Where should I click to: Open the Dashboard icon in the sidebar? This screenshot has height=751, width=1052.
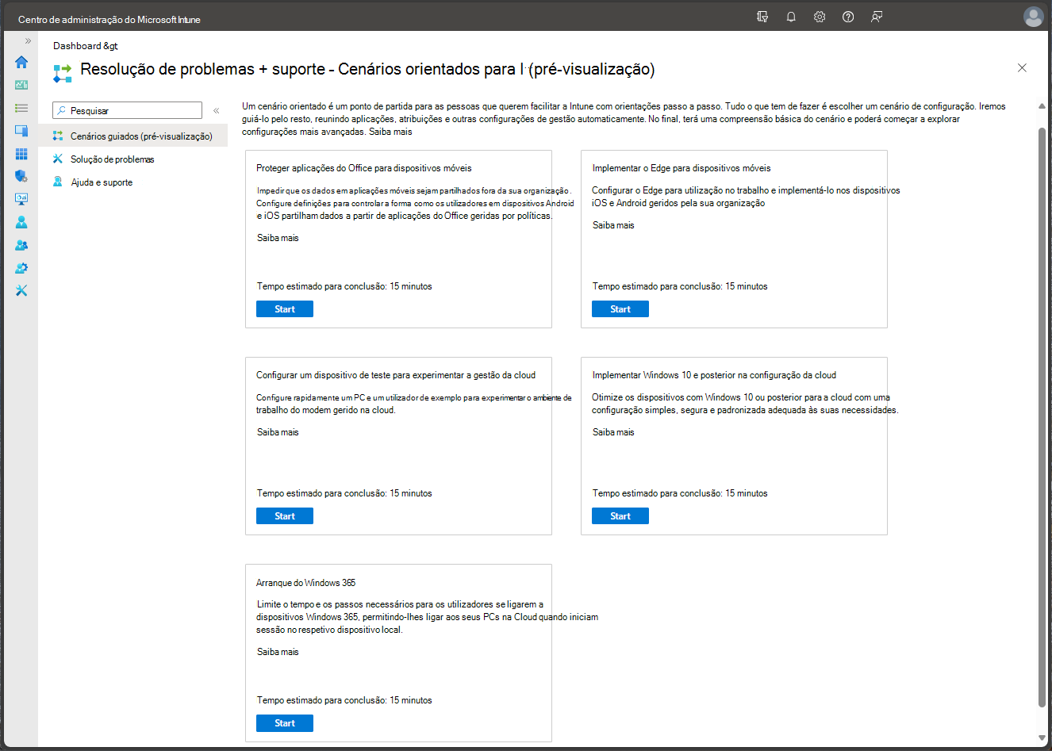(21, 85)
